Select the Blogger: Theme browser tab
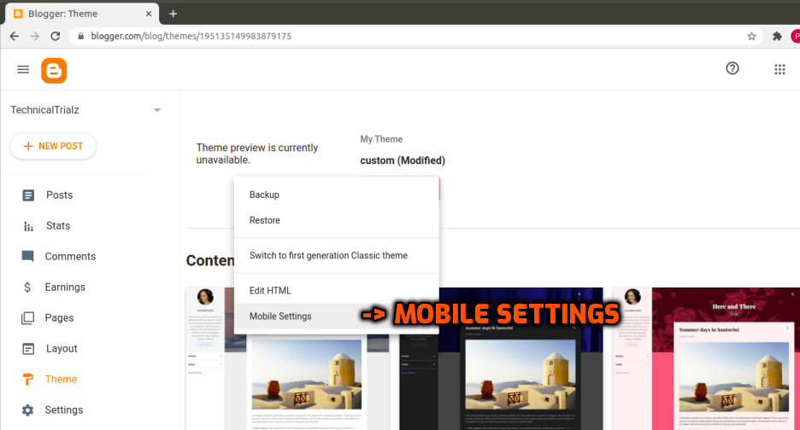Screen dimensions: 800x430 [x=83, y=14]
